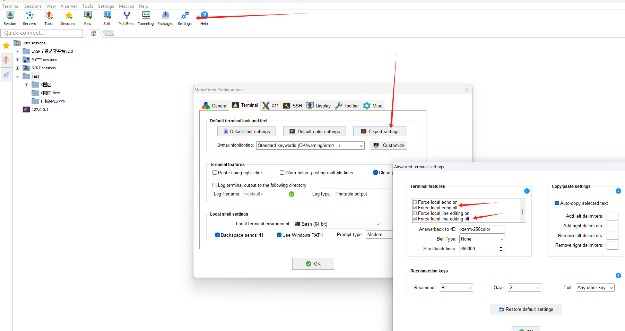Toggle Backspace sends ^H checkbox
This screenshot has width=625, height=331.
coord(218,235)
